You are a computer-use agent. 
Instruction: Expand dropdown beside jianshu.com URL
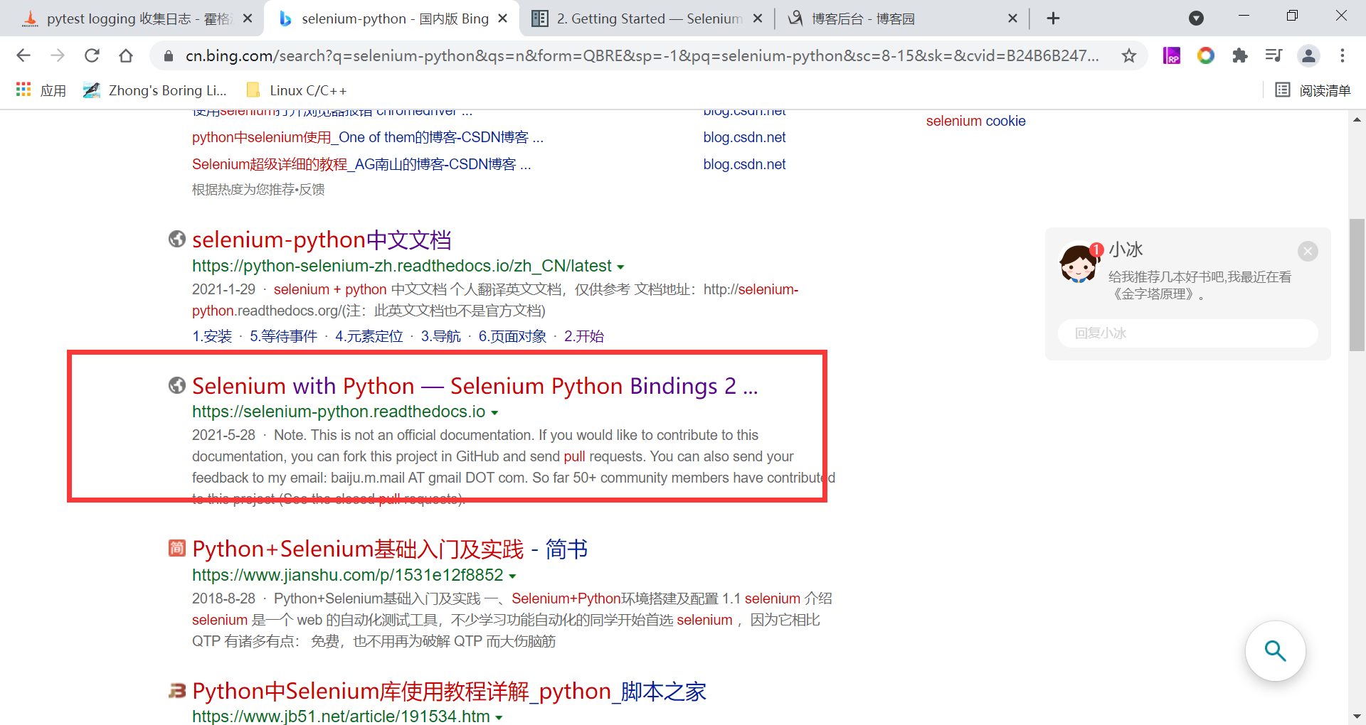[512, 576]
